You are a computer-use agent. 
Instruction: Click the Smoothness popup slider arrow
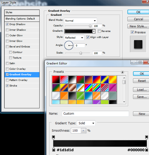click(84, 131)
